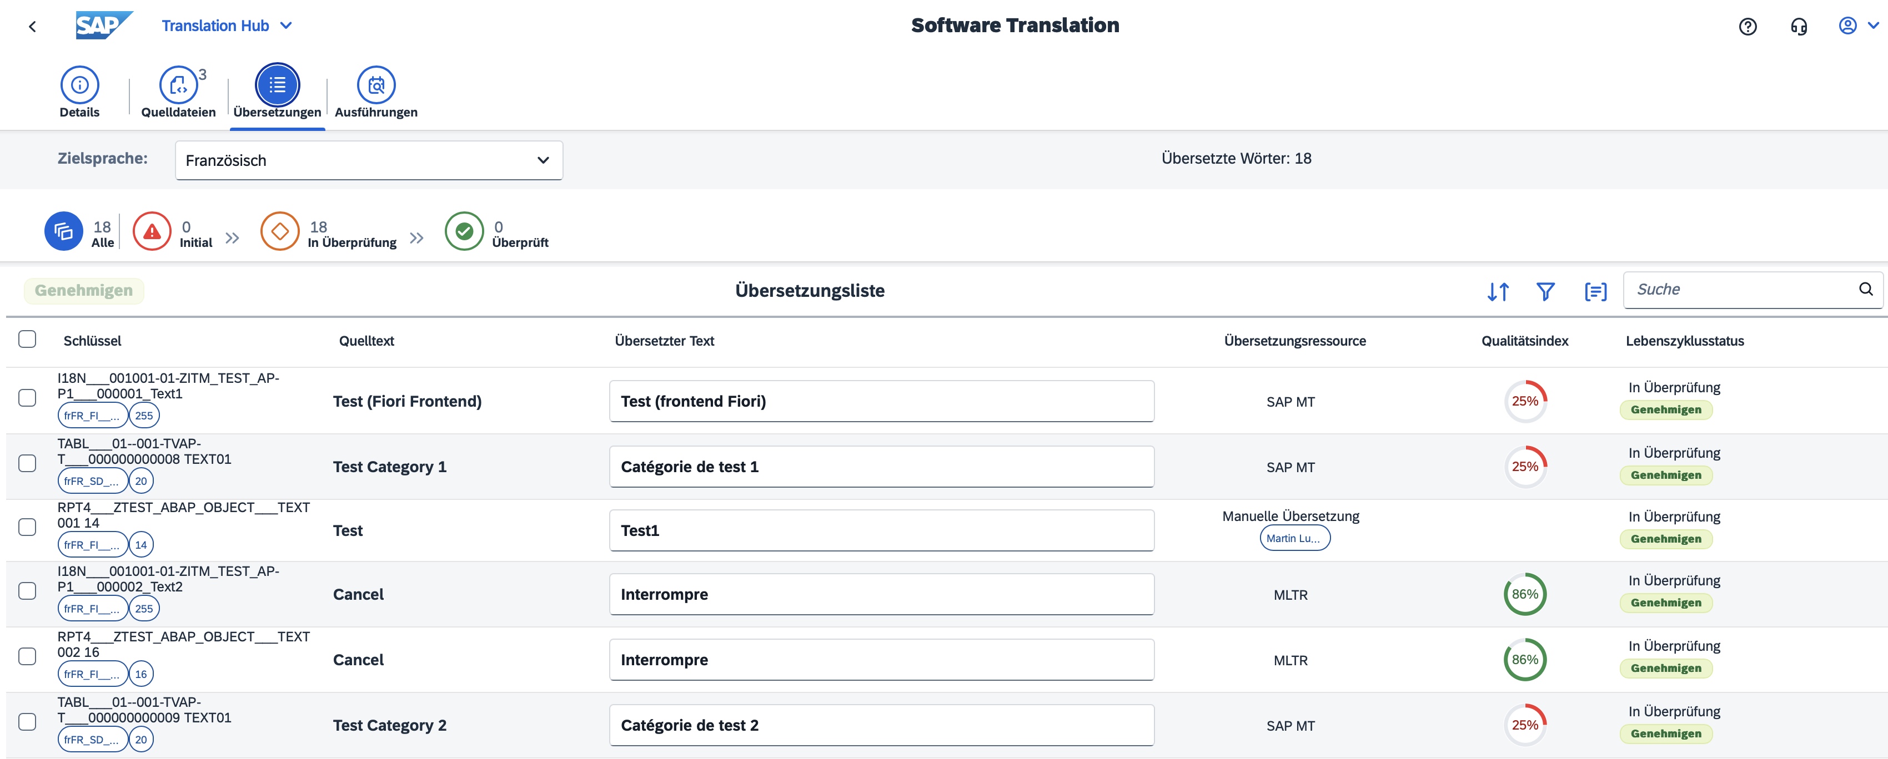Click the Manuelle Übersetzung resource text
The height and width of the screenshot is (759, 1888).
pos(1290,517)
